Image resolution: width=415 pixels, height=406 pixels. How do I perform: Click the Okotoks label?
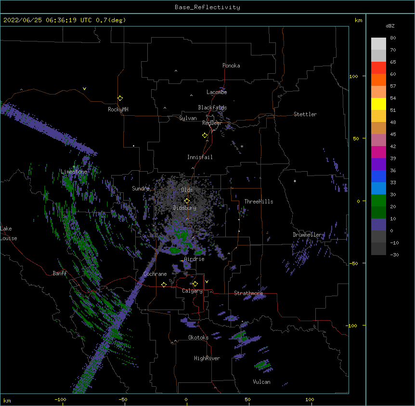point(198,338)
